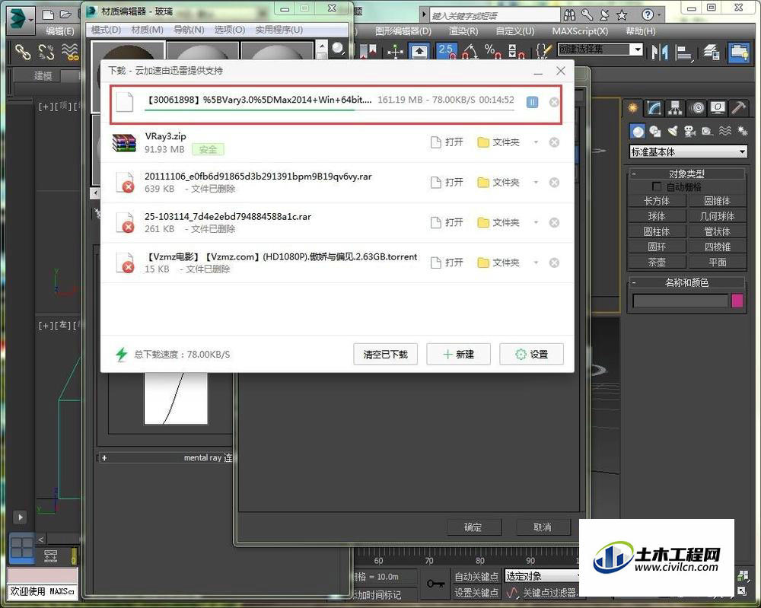Click the 新建 new download button
This screenshot has height=608, width=761.
[x=458, y=354]
